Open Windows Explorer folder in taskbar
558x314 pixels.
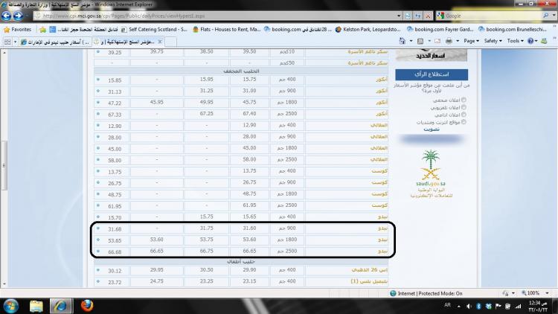click(x=36, y=305)
